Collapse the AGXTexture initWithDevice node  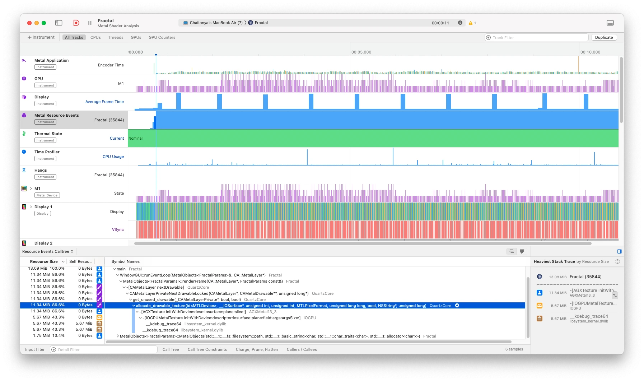pyautogui.click(x=137, y=312)
